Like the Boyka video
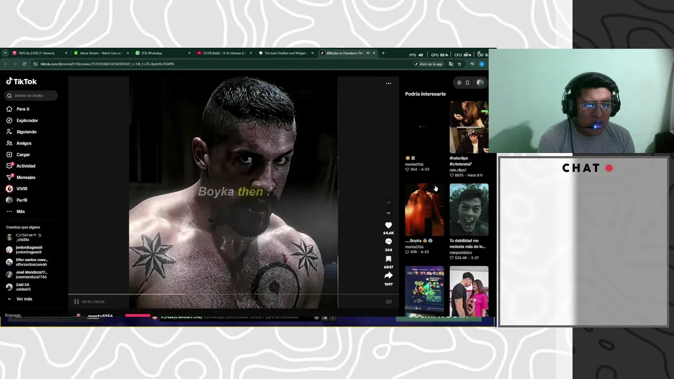 [389, 225]
